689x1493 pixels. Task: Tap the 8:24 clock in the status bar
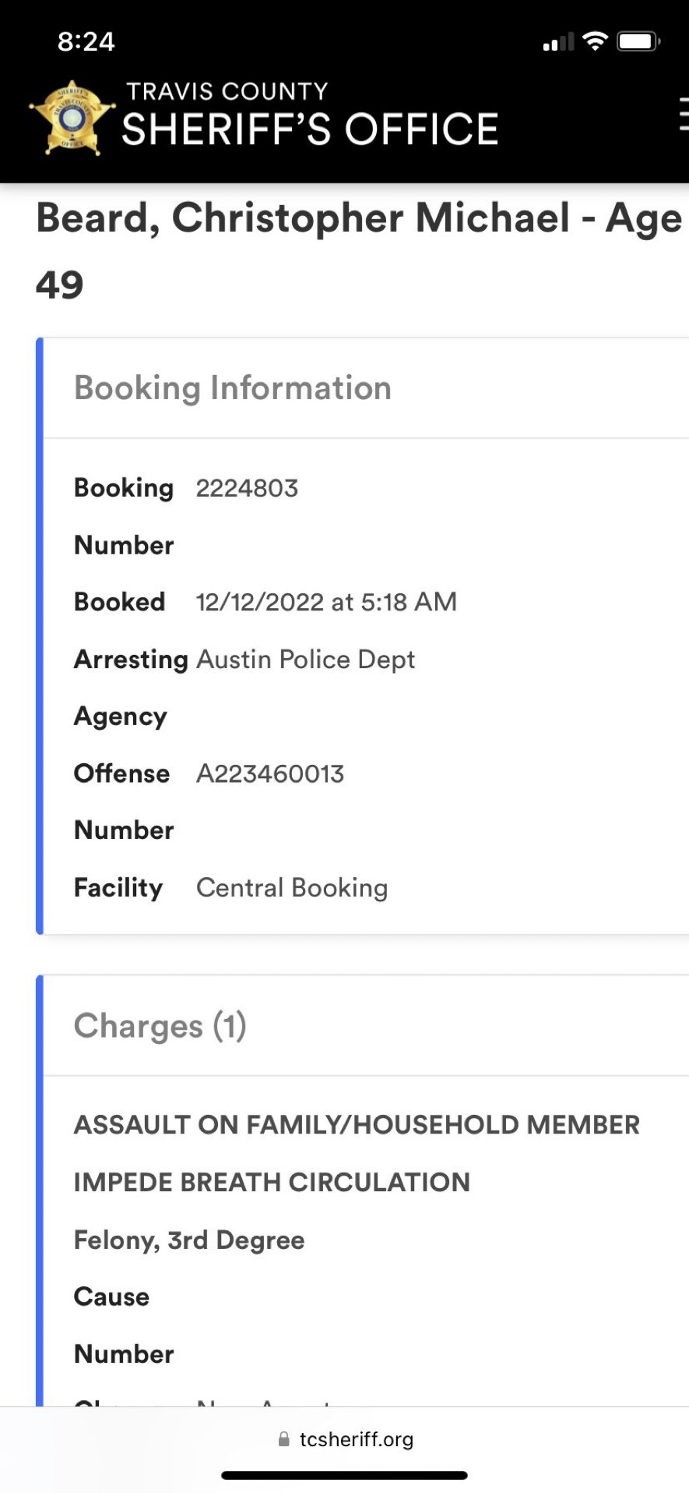86,41
